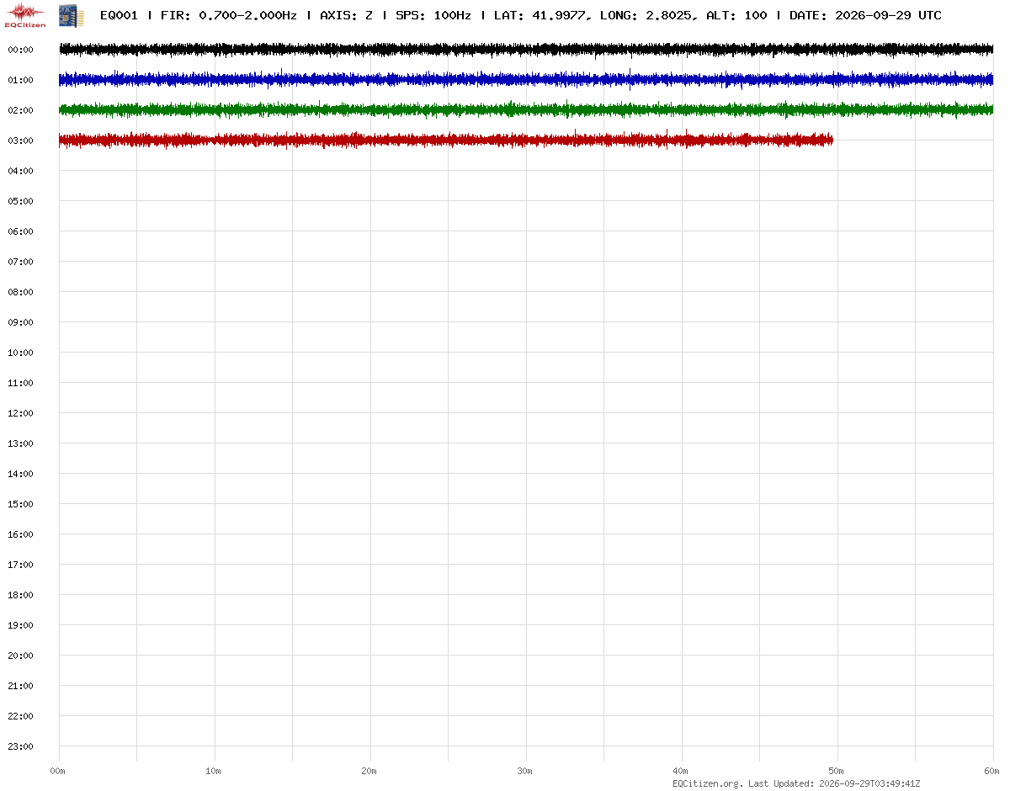Click the 04:00 hour label
The width and height of the screenshot is (1010, 791).
tap(20, 171)
